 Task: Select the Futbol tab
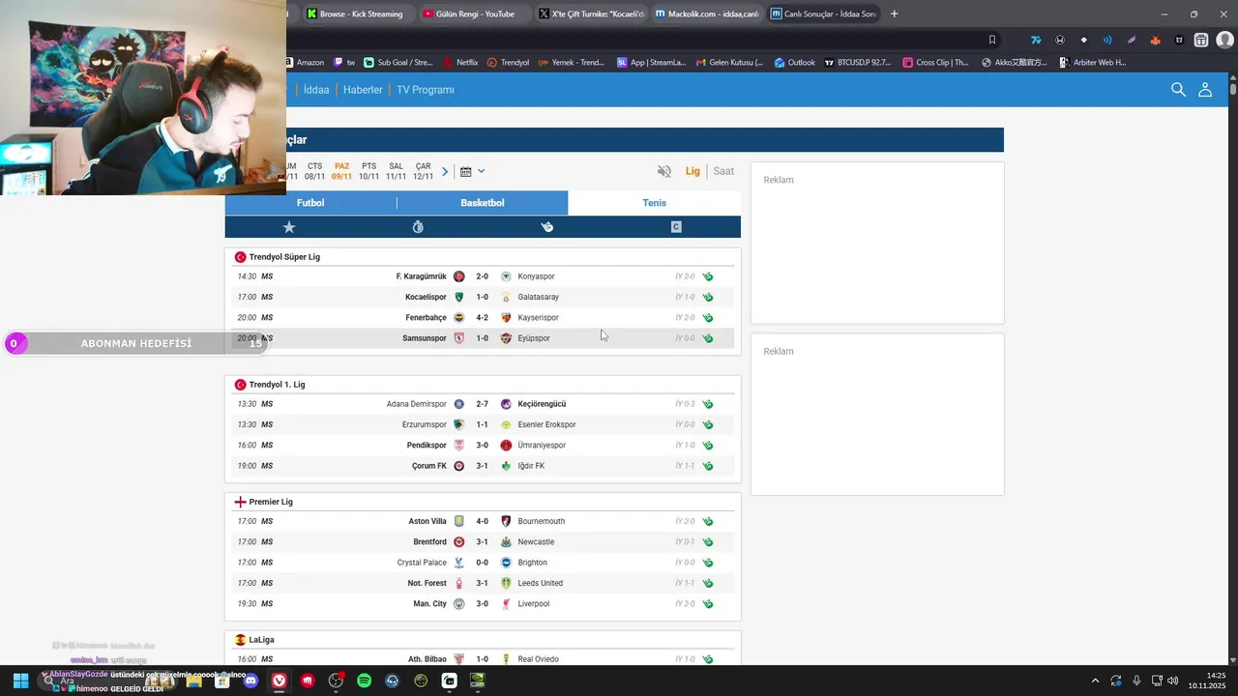(310, 203)
